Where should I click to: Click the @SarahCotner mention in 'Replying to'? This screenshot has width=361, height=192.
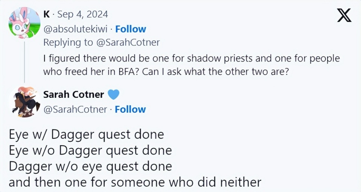128,42
